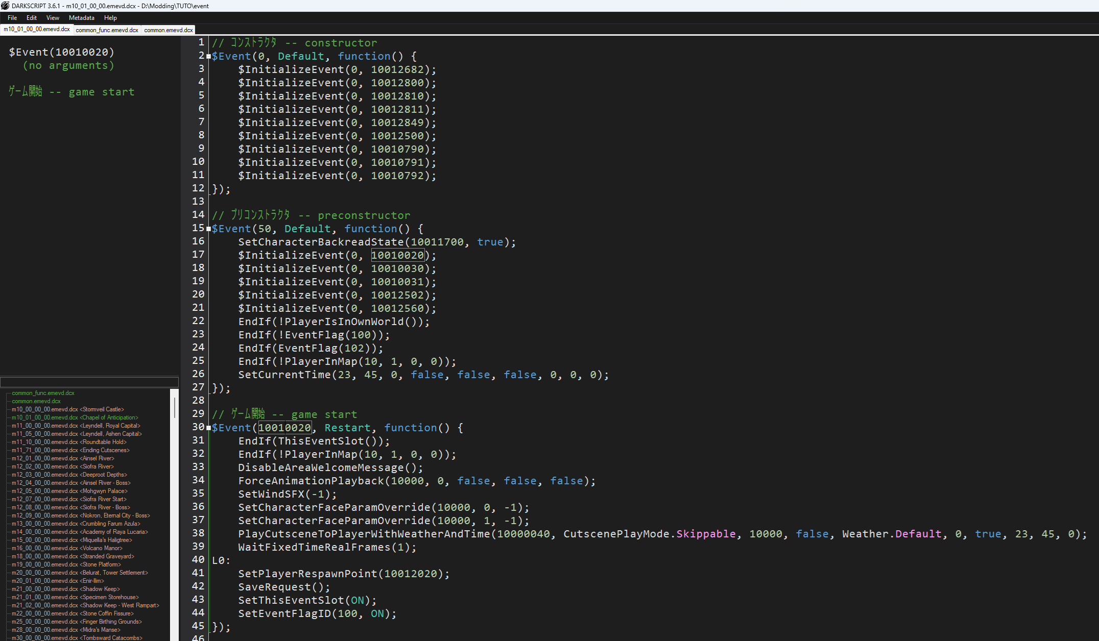Click highlighted 10010020 on line 17
Screen dimensions: 1099x641
pyautogui.click(x=398, y=256)
